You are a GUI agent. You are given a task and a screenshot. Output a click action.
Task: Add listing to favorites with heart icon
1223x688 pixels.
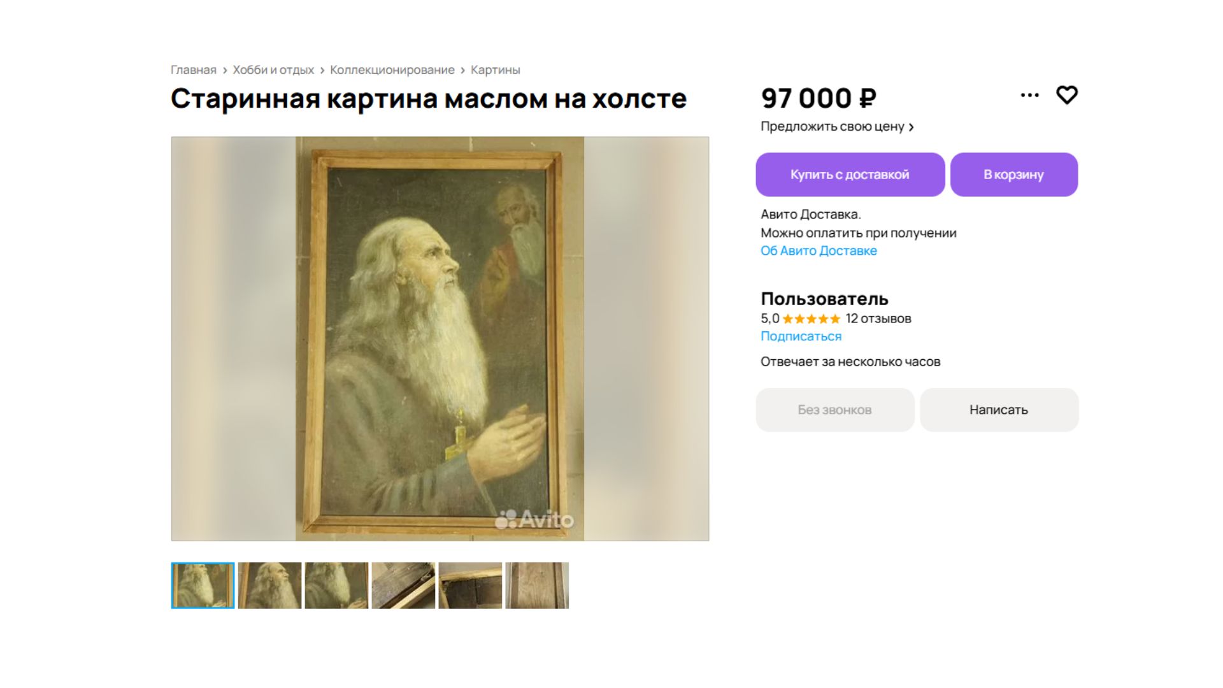(1067, 96)
